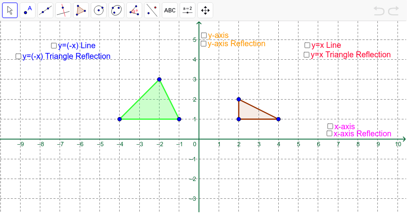407x213 pixels.
Task: Select the Angle tool
Action: (x=134, y=10)
